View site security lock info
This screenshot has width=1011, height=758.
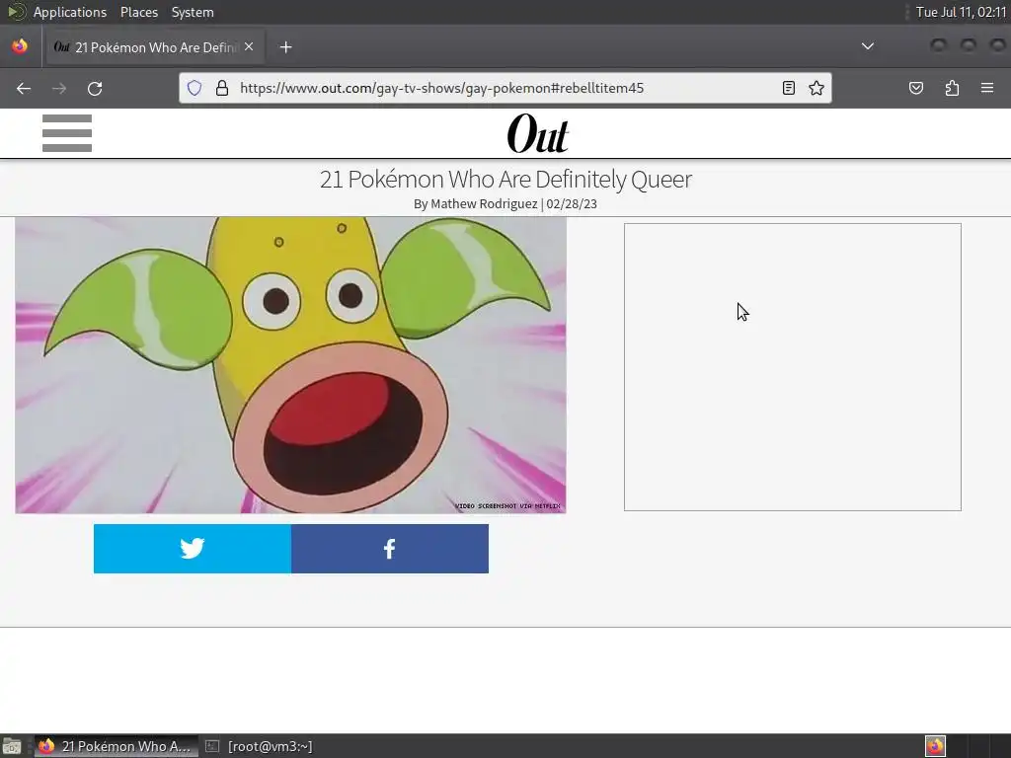point(222,88)
